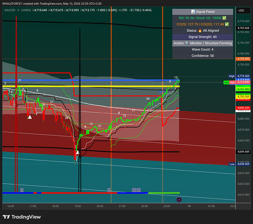The height and width of the screenshot is (224, 253).
Task: Click the yellow 4,700.365 price label
Action: (x=243, y=96)
